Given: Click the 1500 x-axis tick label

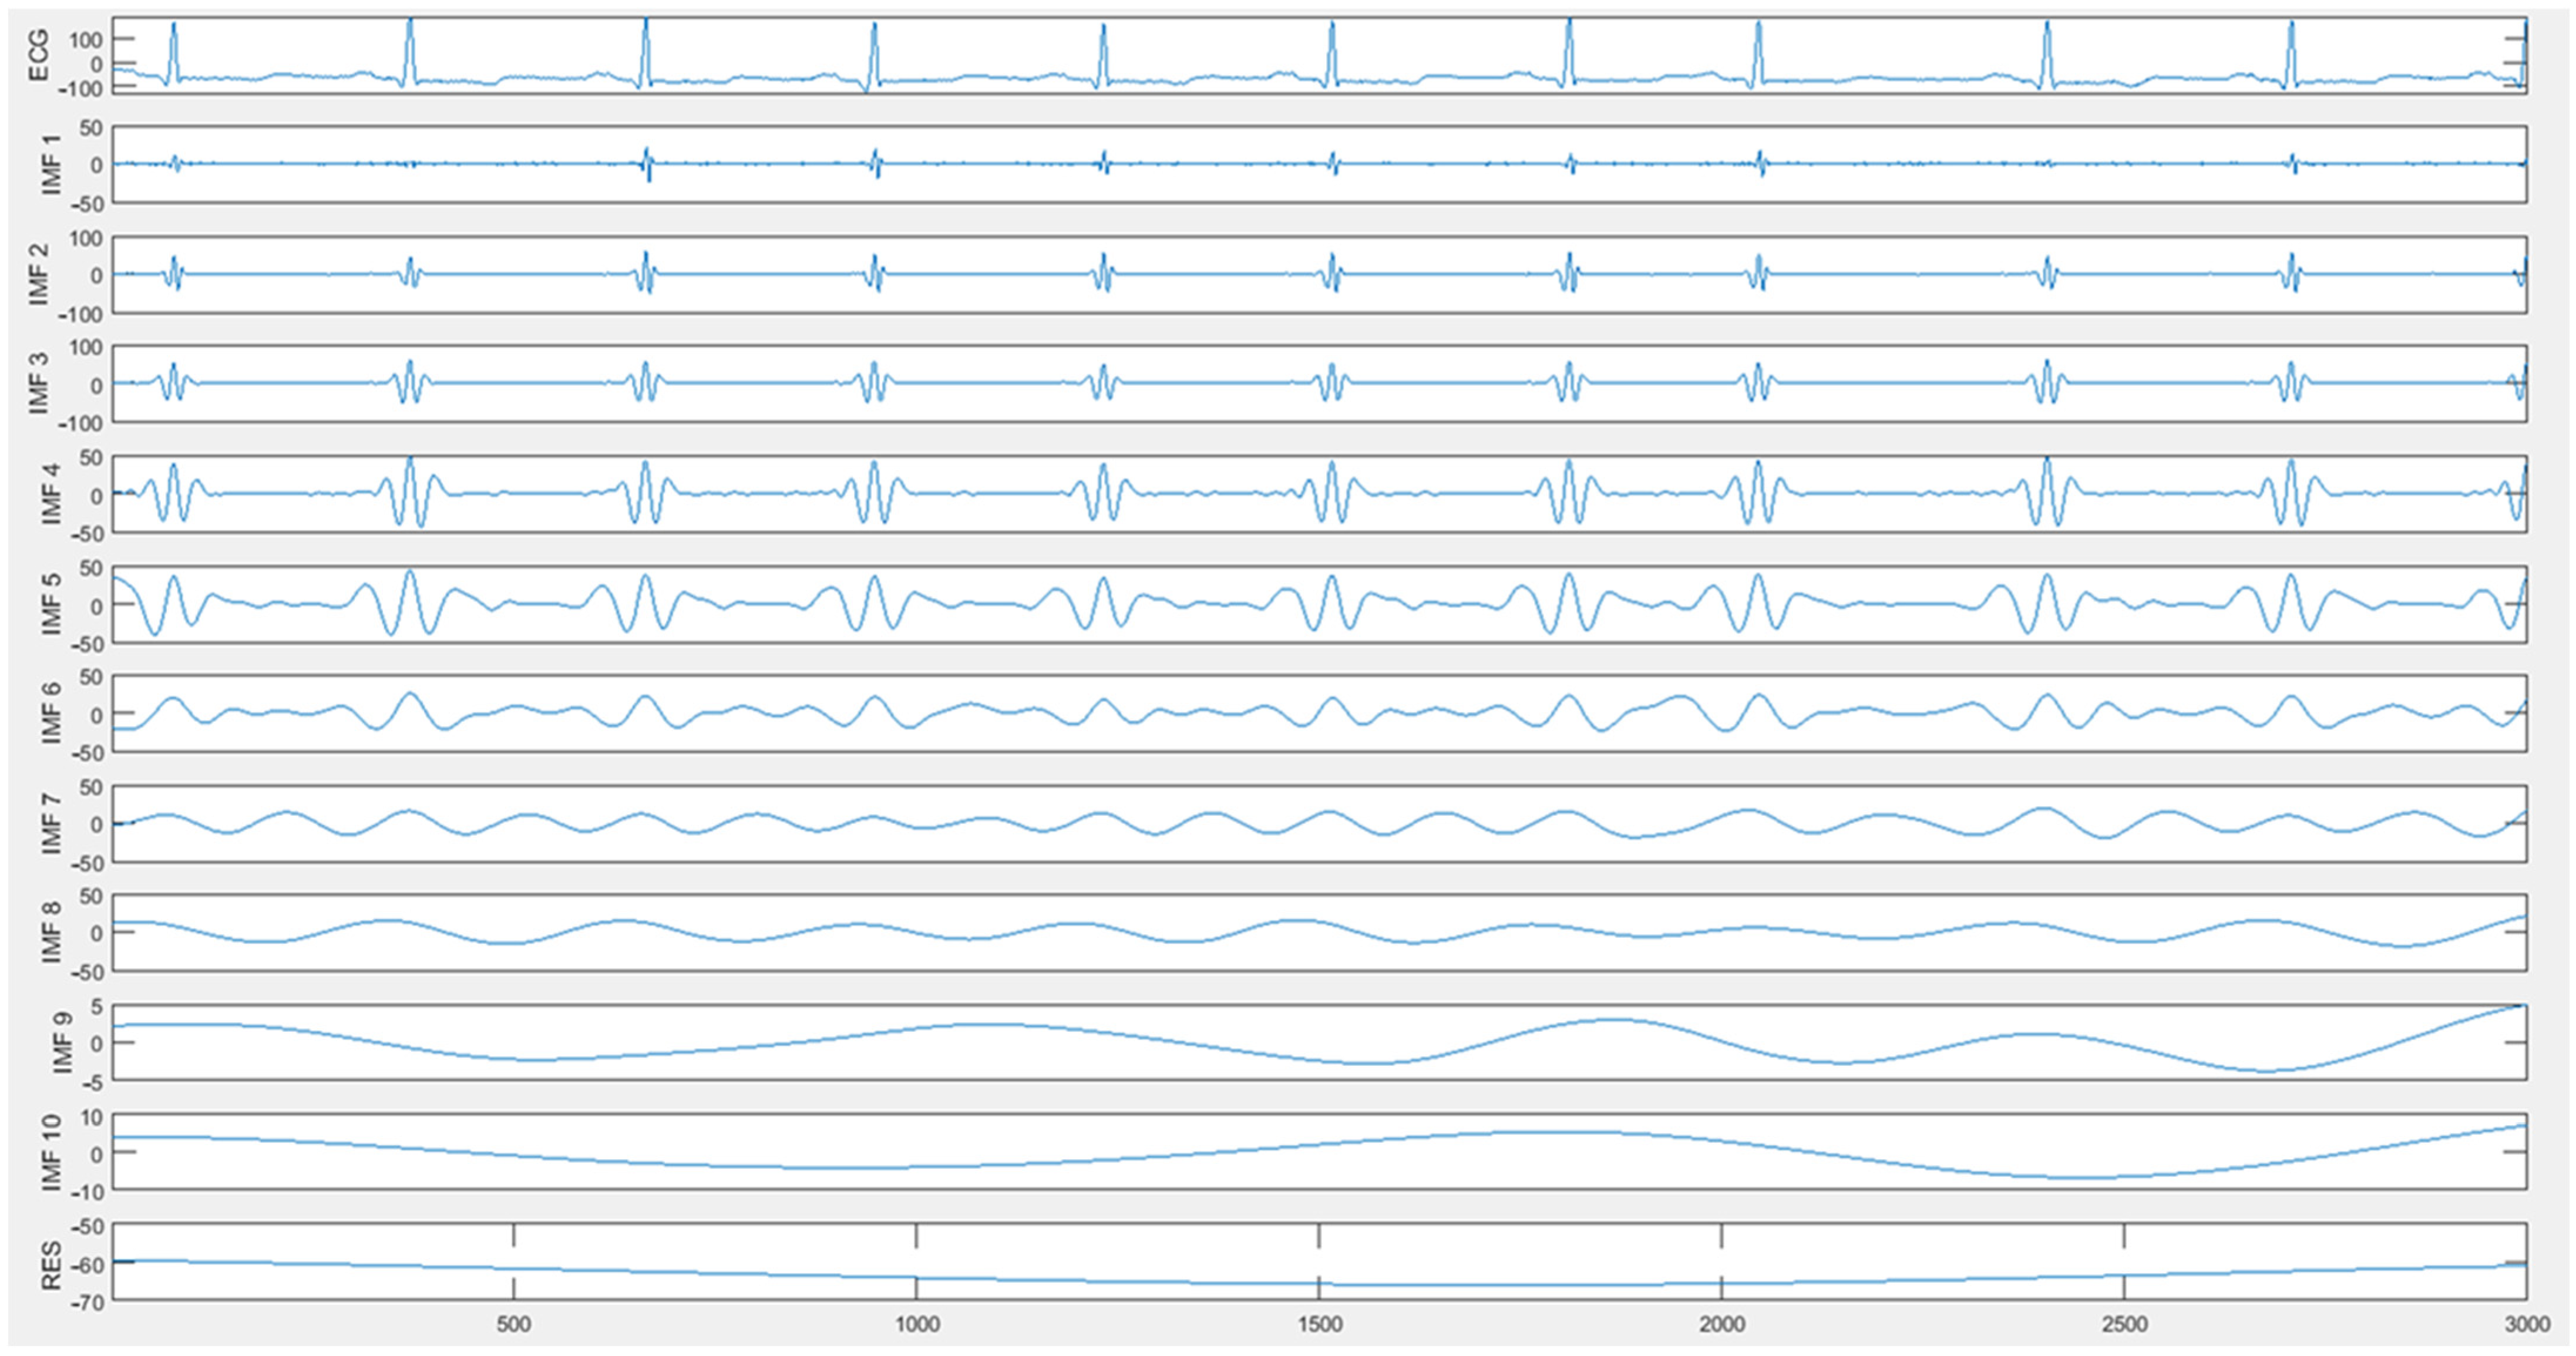Looking at the screenshot, I should pos(1319,1325).
